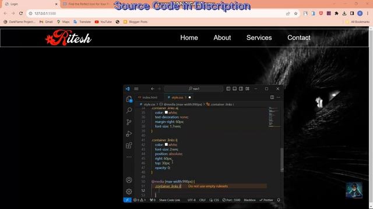Show errors and warnings in status bar
This screenshot has height=209, width=373.
140,200
